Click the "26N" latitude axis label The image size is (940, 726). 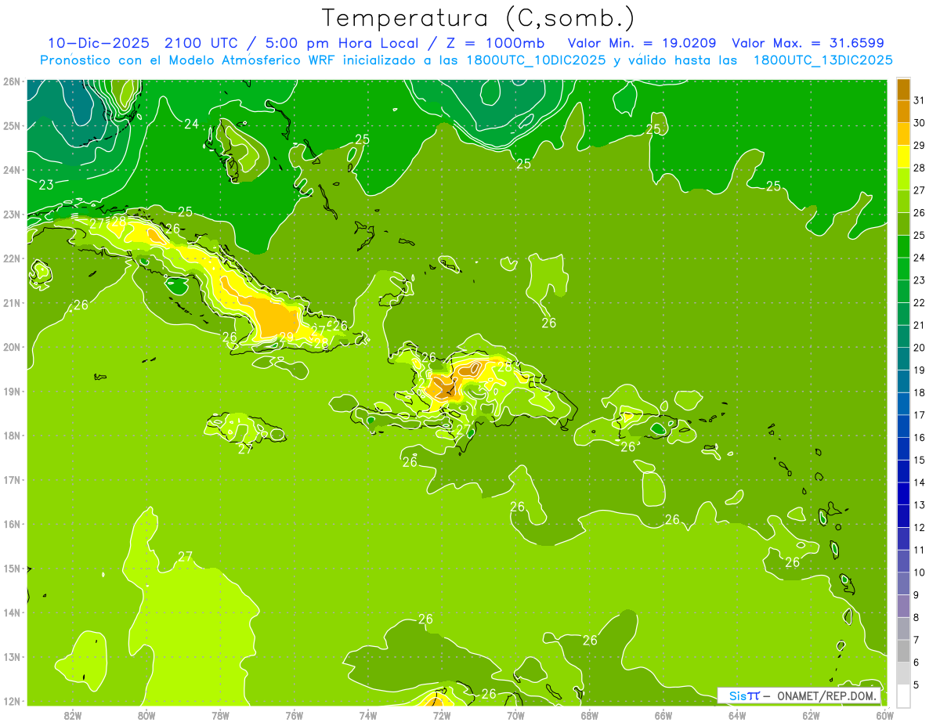tap(12, 81)
